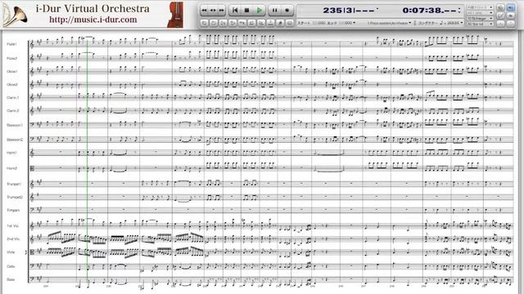
Task: Click the rewind button in transport controls
Action: click(x=204, y=11)
